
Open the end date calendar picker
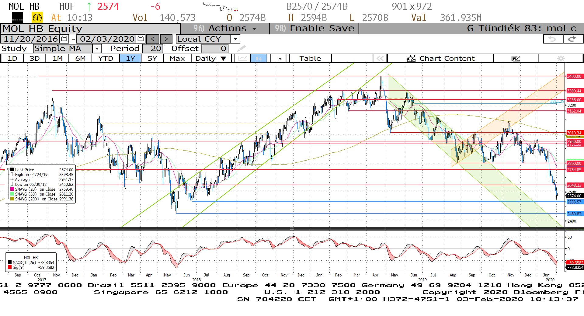pos(141,39)
